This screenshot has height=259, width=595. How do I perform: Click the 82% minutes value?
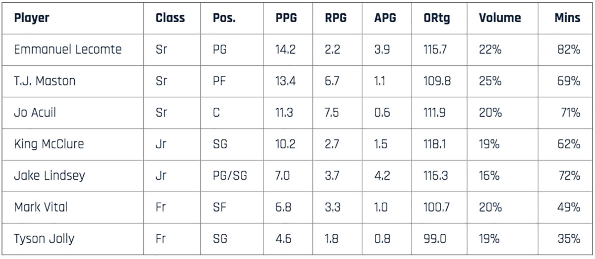[x=569, y=49]
